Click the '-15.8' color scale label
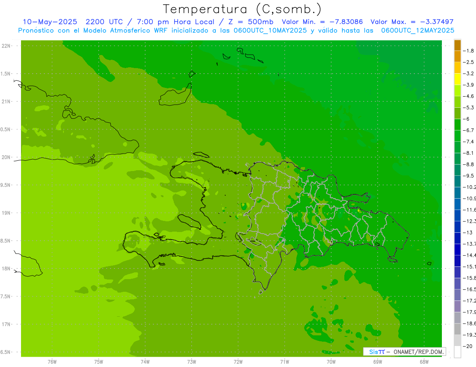The height and width of the screenshot is (367, 476). (x=469, y=278)
